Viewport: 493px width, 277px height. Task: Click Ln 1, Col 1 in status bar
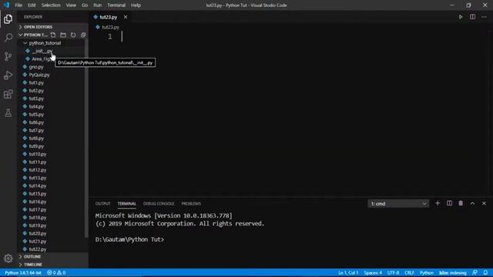(348, 272)
